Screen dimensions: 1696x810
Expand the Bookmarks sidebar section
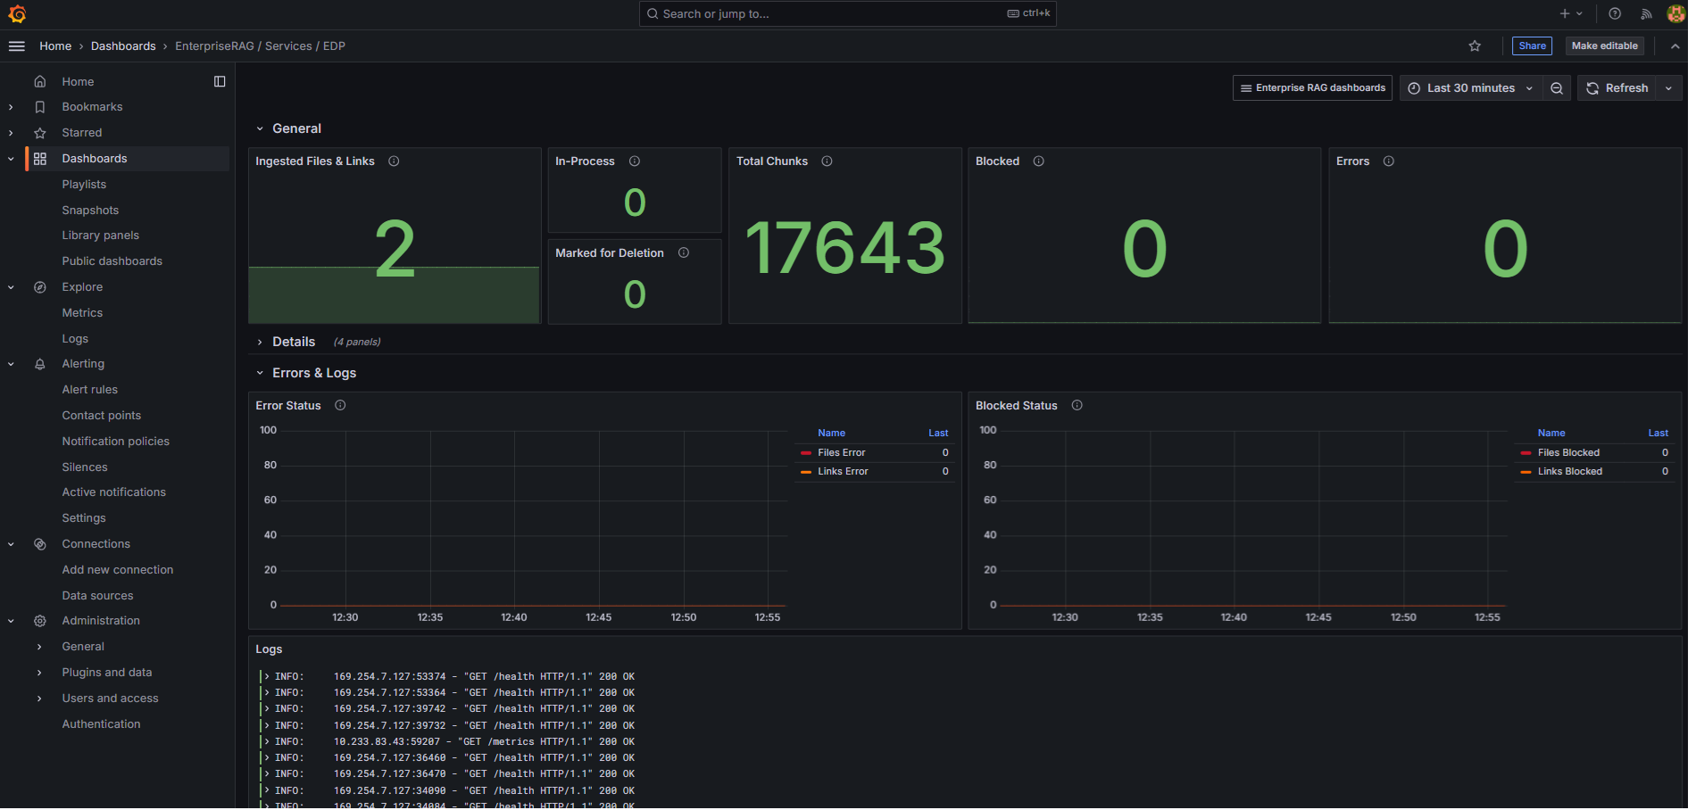(11, 107)
